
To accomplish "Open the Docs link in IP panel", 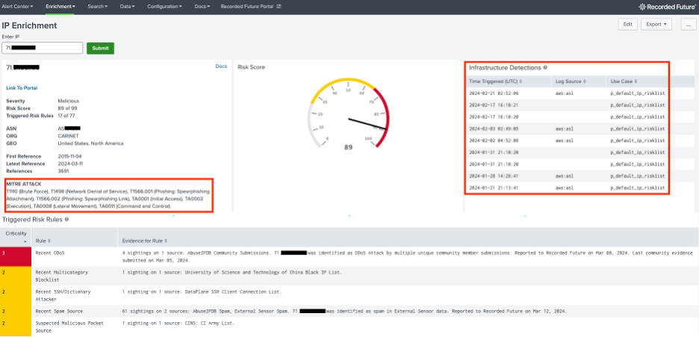I will (x=221, y=66).
